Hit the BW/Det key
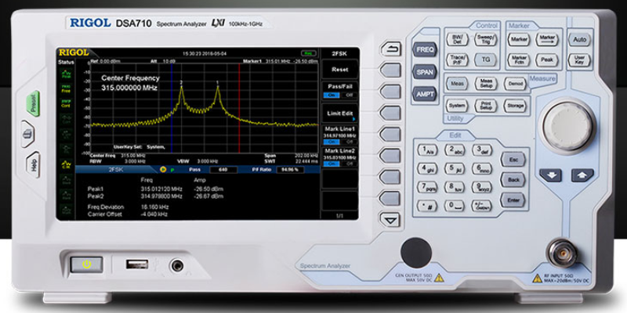627x313 pixels. [x=457, y=39]
